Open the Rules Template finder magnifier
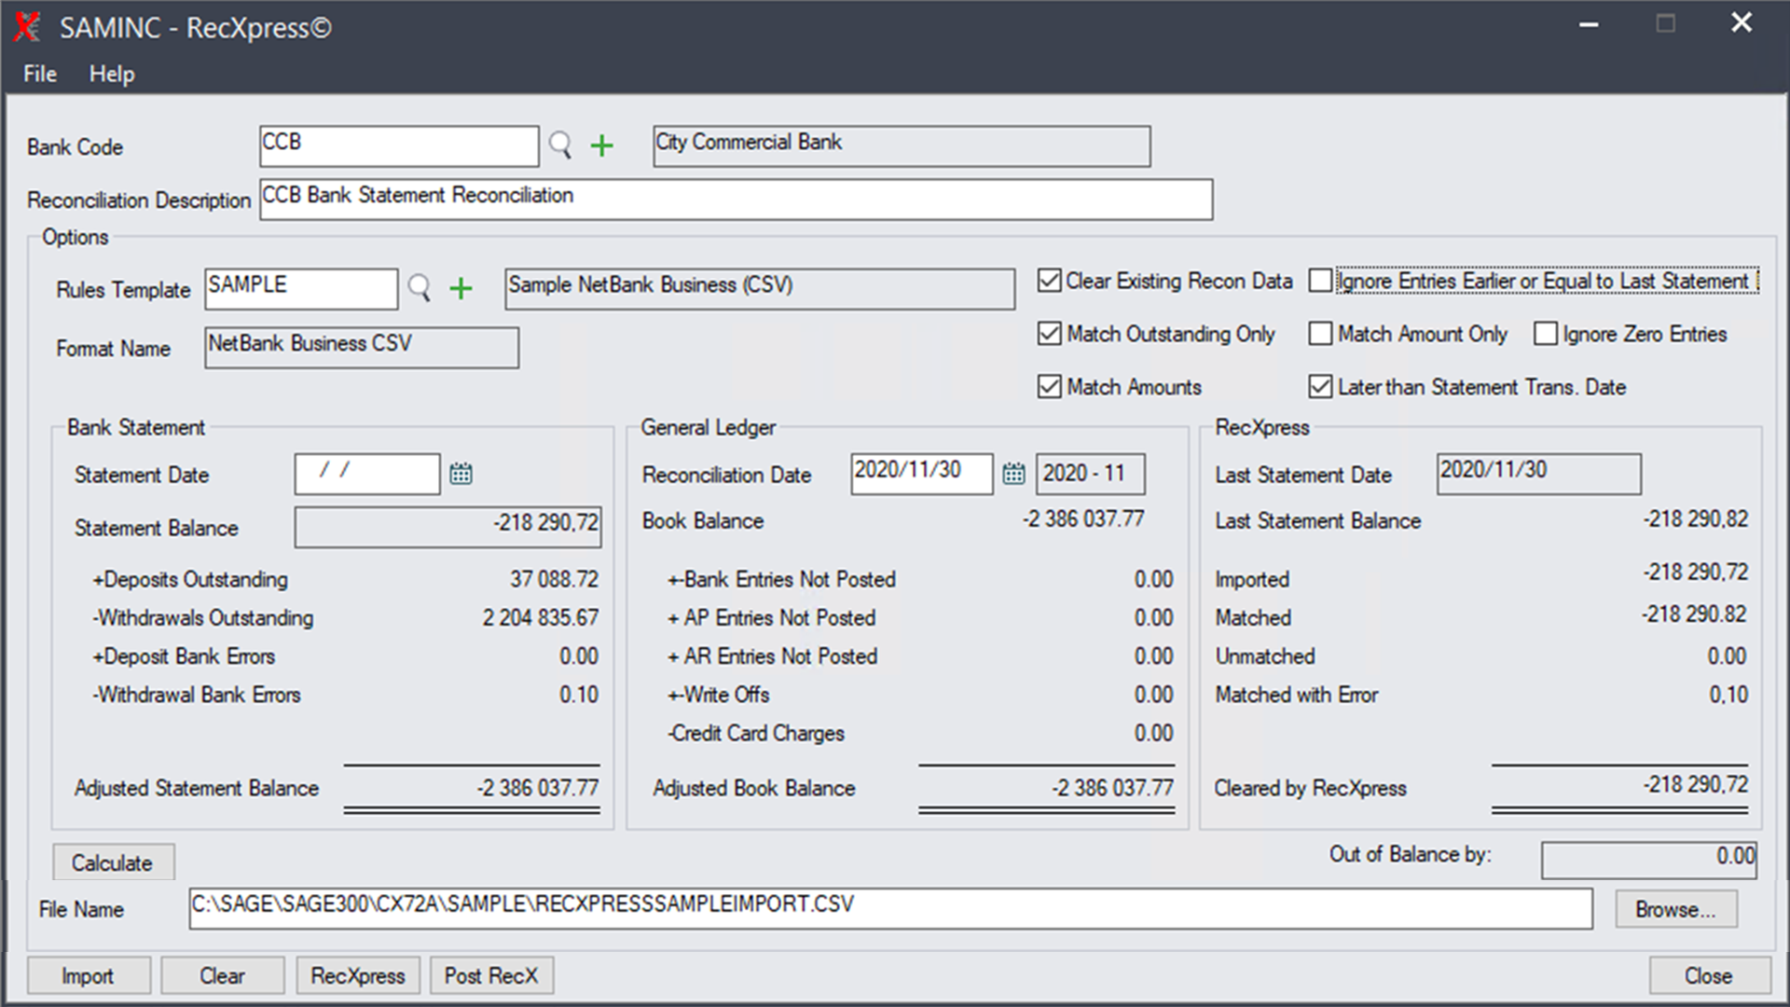The height and width of the screenshot is (1007, 1790). 420,288
